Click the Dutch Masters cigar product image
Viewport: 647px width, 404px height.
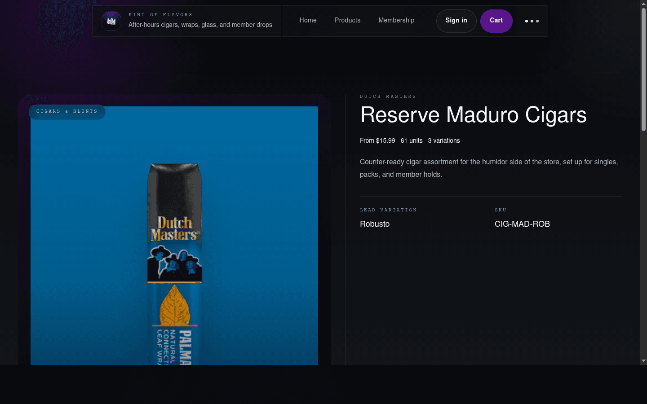pyautogui.click(x=174, y=235)
